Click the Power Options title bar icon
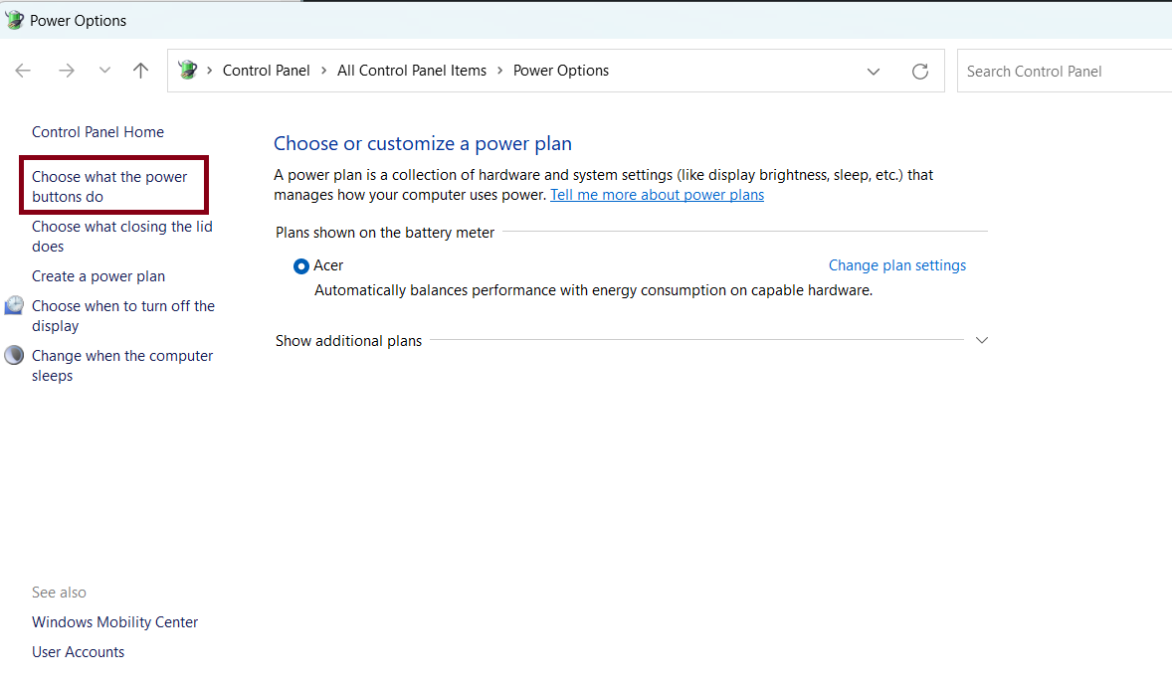 tap(14, 20)
